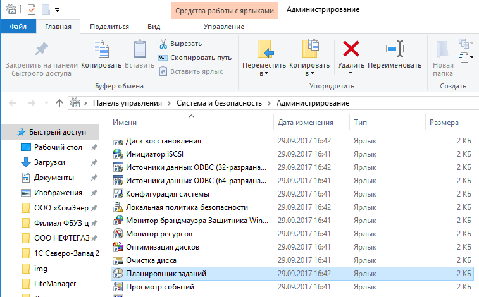
Task: Click the Move to folder icon
Action: (x=265, y=49)
